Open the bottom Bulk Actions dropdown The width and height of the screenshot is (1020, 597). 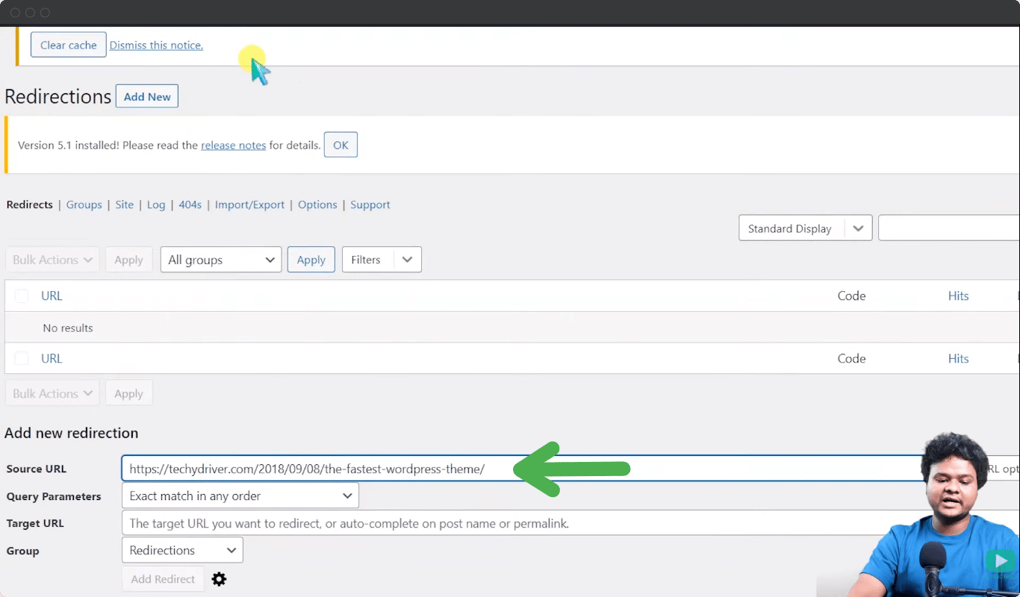click(x=52, y=393)
